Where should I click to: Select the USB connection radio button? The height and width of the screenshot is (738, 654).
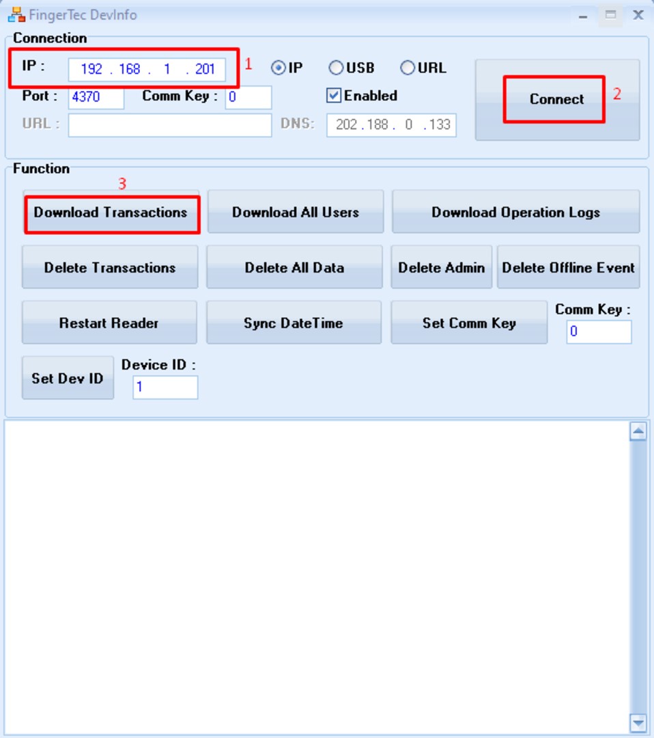pos(336,68)
